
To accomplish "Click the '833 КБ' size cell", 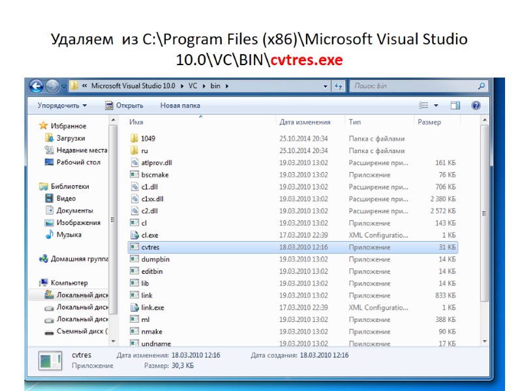I will (445, 295).
